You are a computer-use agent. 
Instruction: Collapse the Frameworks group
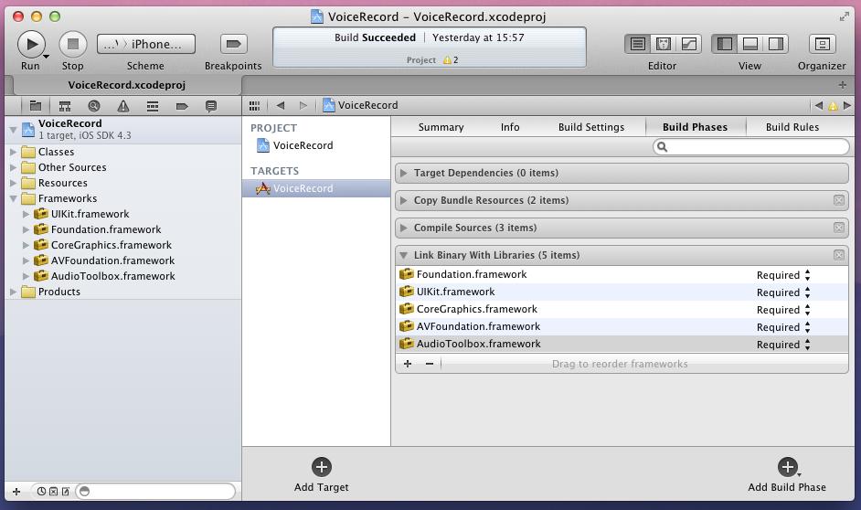click(13, 198)
